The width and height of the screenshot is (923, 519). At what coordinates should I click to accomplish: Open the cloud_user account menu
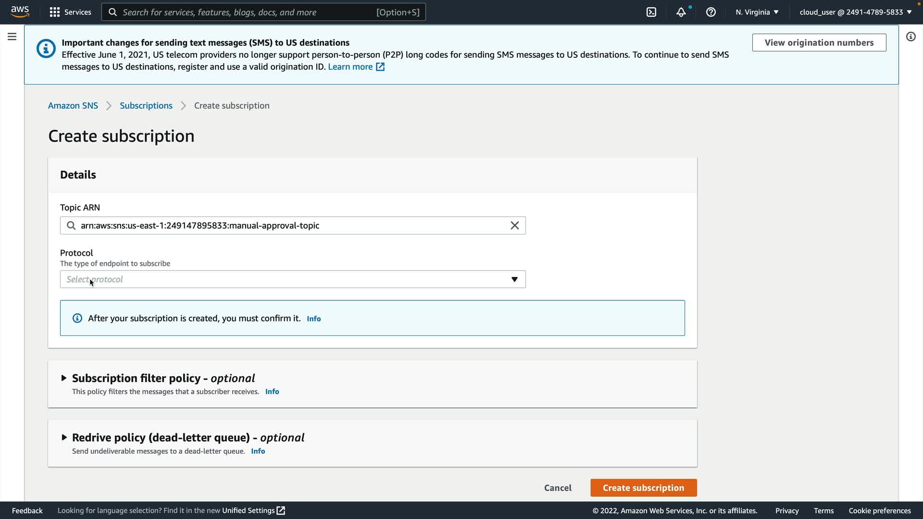point(855,12)
